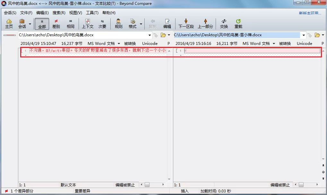Screen dimensions: 327x195
Task: Open the 搜索(R) menu
Action: tap(59, 13)
